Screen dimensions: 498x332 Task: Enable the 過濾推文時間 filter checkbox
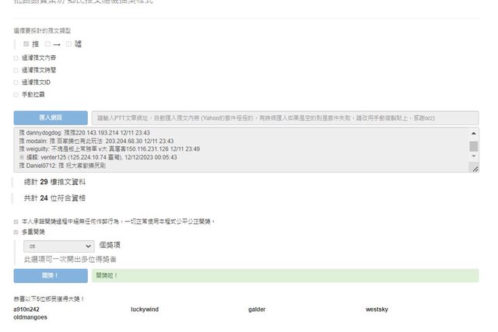pos(16,70)
